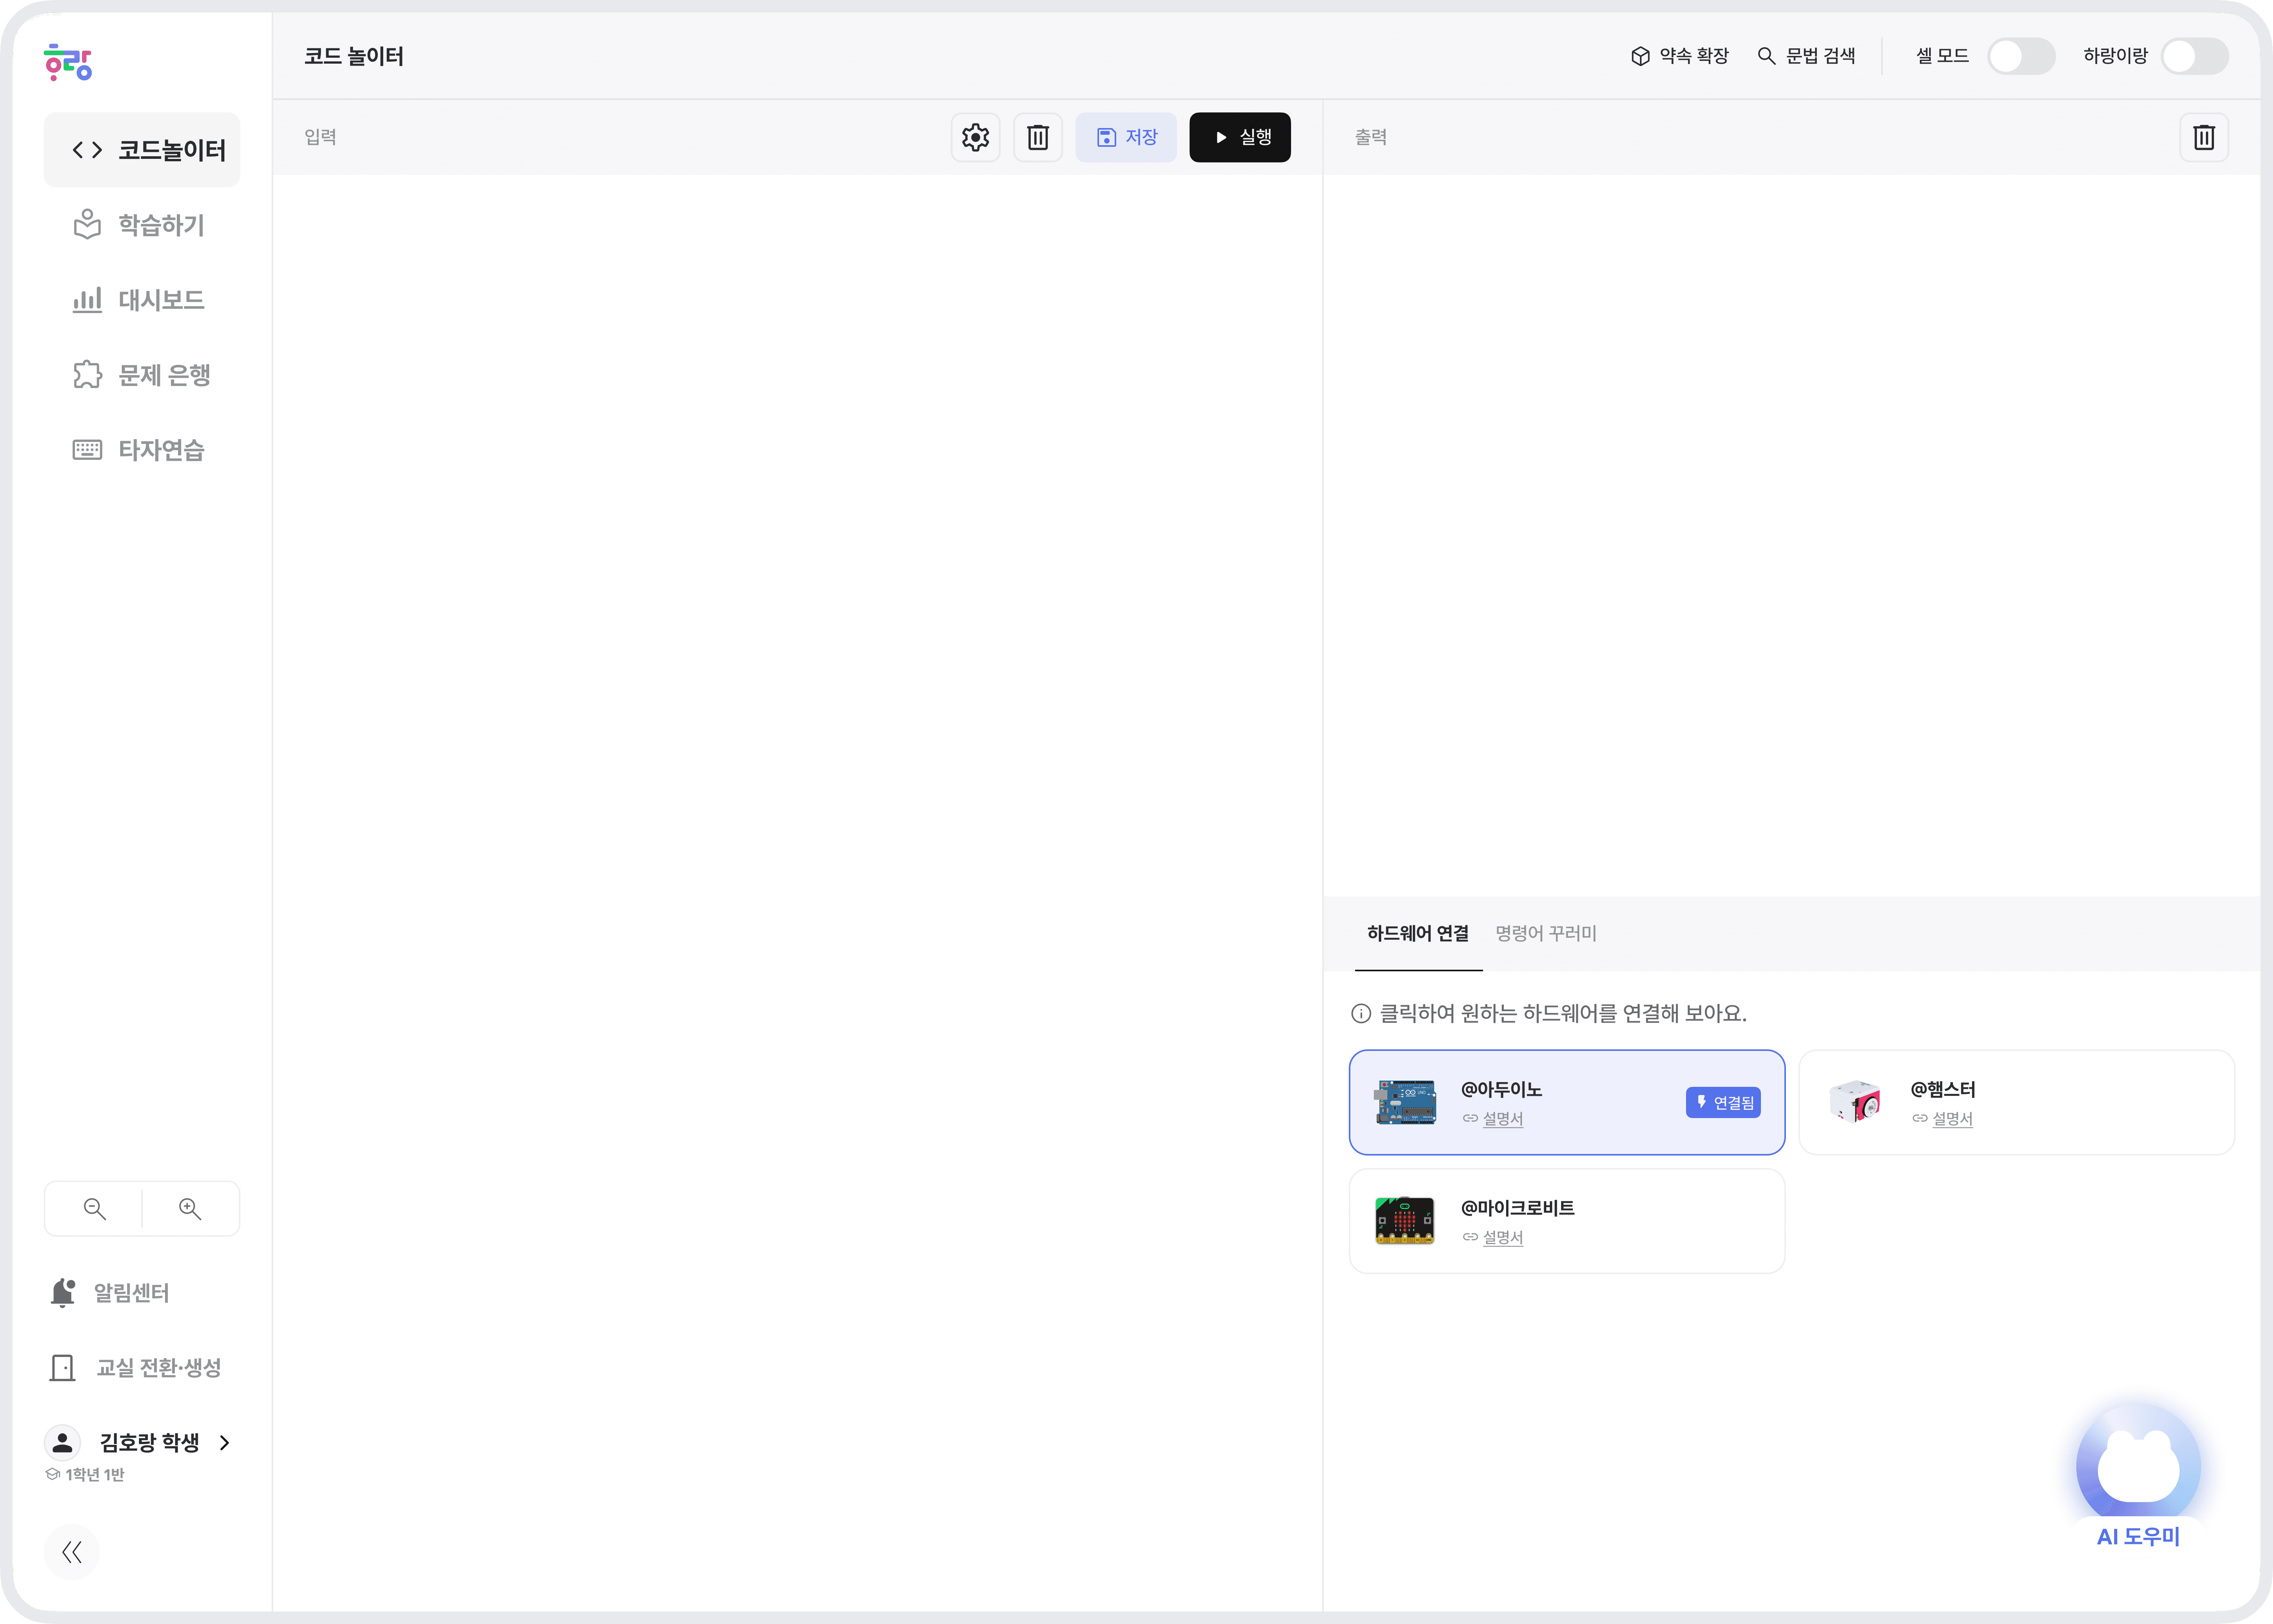Image resolution: width=2273 pixels, height=1624 pixels.
Task: Clear the output panel with the trash icon
Action: [x=2203, y=137]
